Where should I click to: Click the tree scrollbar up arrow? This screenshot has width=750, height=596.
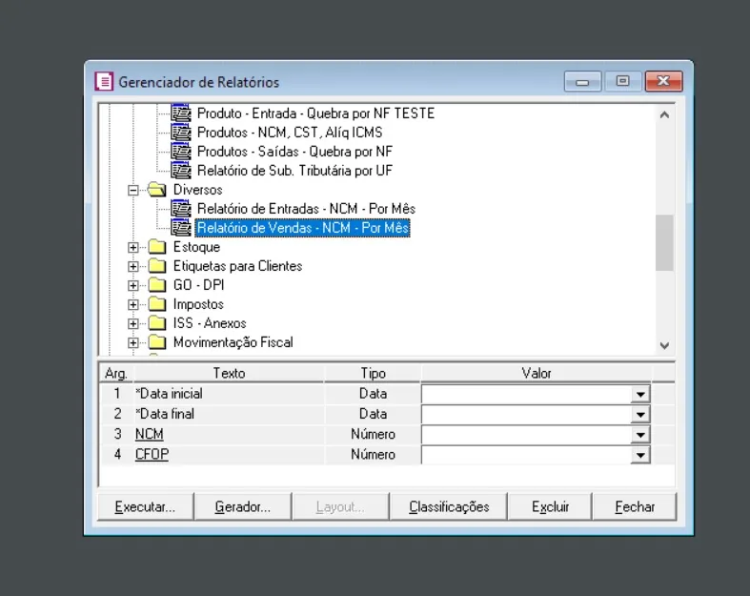coord(664,114)
